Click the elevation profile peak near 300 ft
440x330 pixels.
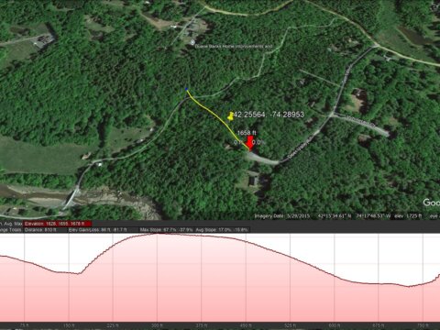pos(158,234)
